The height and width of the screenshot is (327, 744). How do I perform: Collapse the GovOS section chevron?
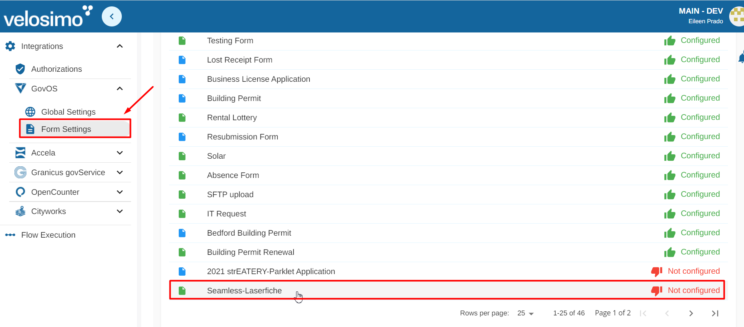pos(120,89)
